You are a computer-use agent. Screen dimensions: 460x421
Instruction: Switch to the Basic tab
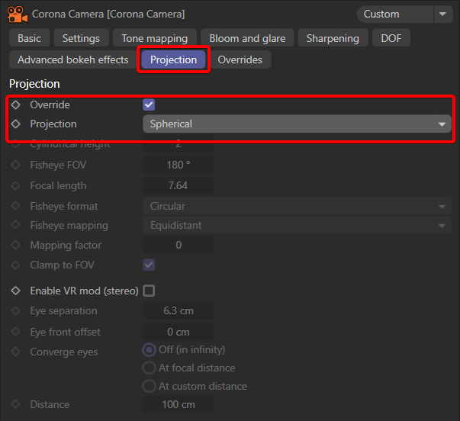coord(29,38)
